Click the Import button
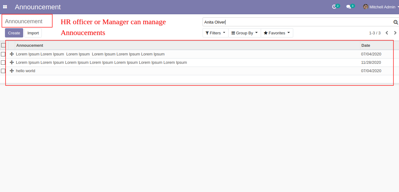Viewport: 399px width, 192px height. point(33,33)
